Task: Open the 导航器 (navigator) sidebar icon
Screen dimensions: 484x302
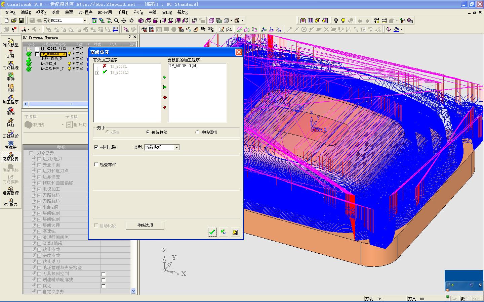Action: click(x=10, y=145)
